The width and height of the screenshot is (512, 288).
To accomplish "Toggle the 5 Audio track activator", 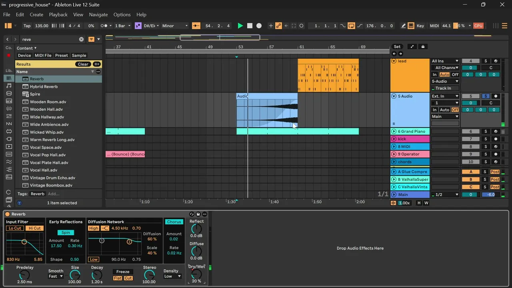I will [471, 96].
